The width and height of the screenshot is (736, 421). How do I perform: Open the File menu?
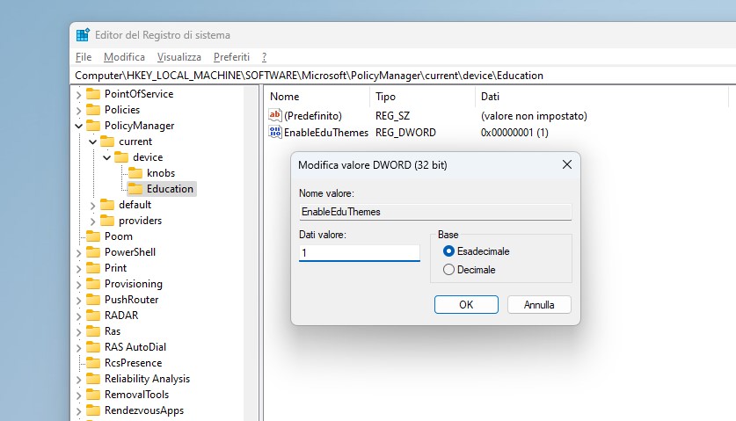tap(84, 57)
